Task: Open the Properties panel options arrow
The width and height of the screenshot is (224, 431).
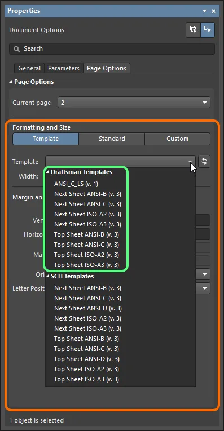Action: [x=204, y=11]
